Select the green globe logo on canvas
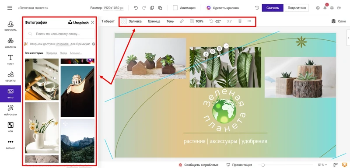Image resolution: width=350 pixels, height=168 pixels. pos(224,112)
